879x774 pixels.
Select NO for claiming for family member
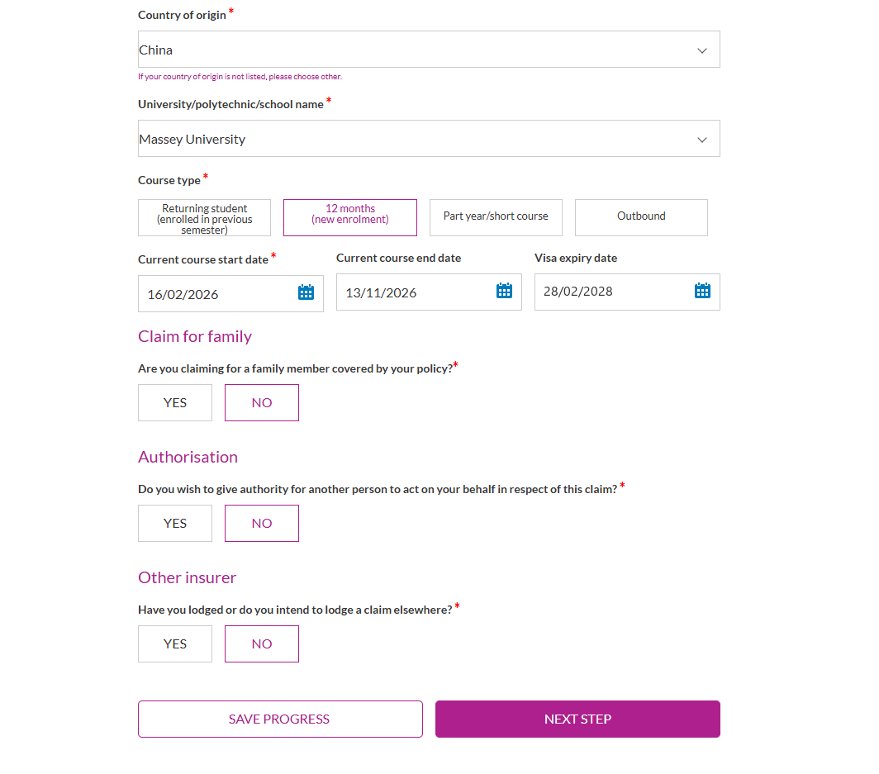click(262, 402)
